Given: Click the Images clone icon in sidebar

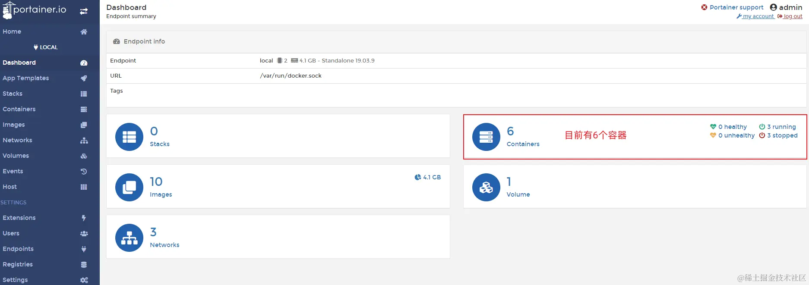Looking at the screenshot, I should [x=84, y=125].
